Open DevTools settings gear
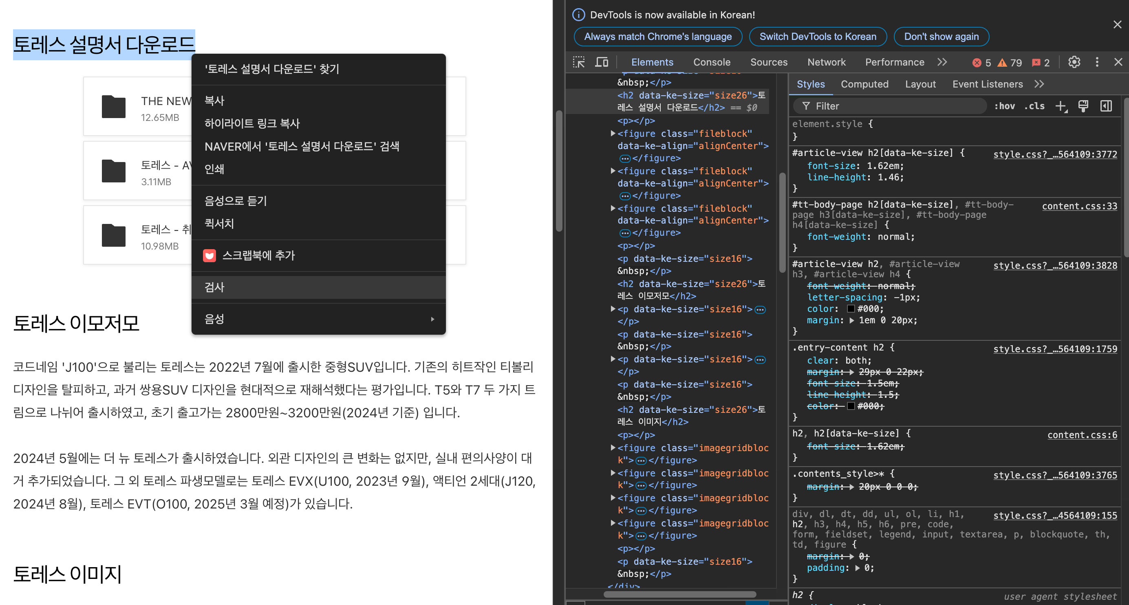The width and height of the screenshot is (1129, 605). pos(1074,62)
